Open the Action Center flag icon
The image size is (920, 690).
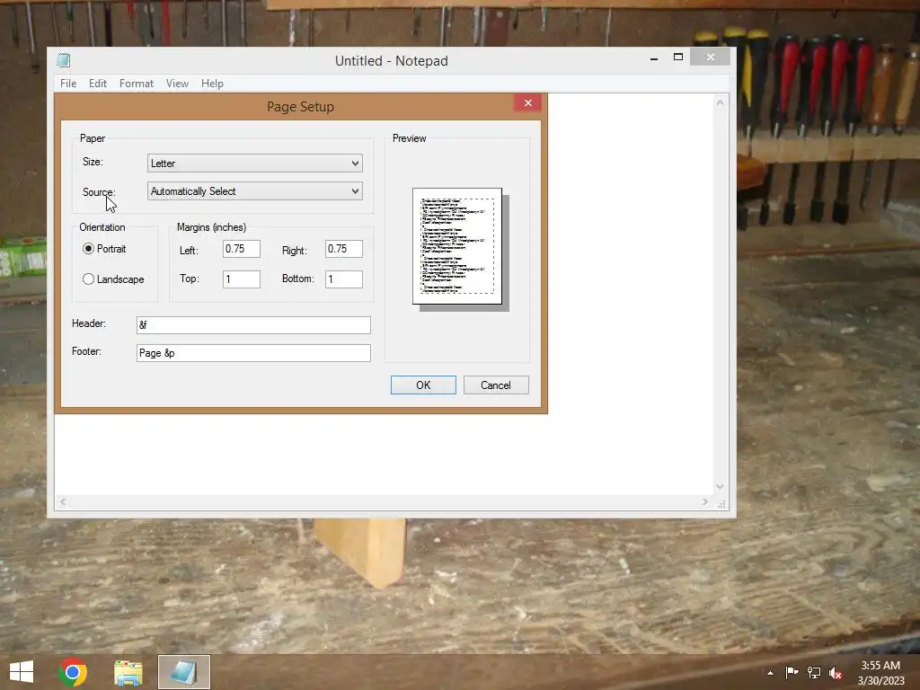point(792,672)
